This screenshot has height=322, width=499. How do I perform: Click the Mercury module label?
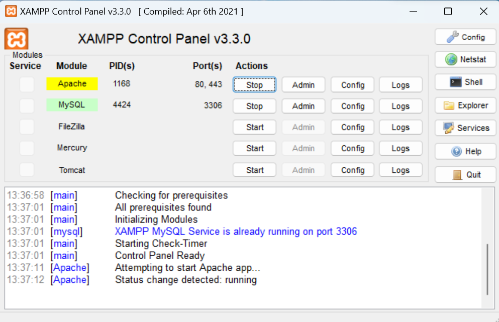(72, 148)
